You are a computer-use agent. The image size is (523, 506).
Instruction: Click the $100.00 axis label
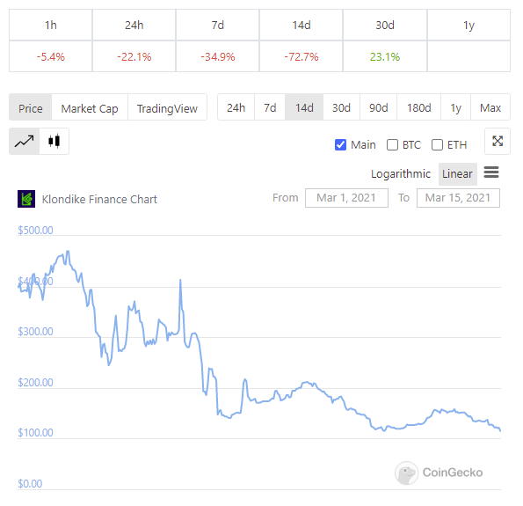coord(35,433)
